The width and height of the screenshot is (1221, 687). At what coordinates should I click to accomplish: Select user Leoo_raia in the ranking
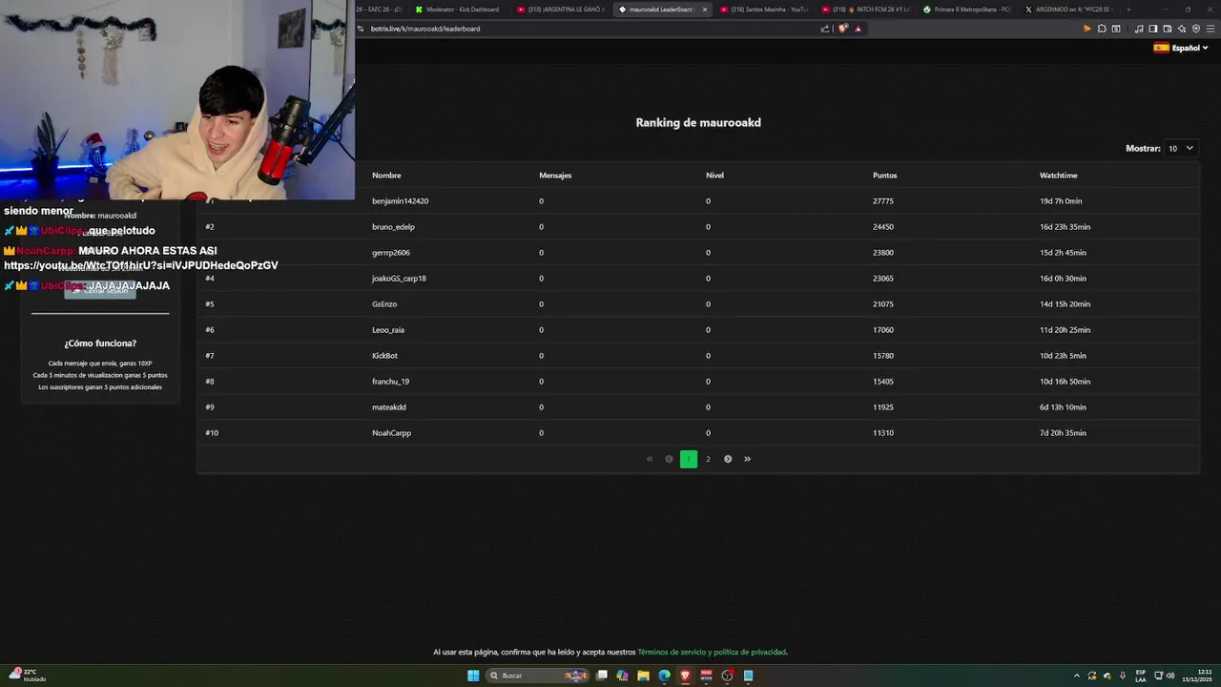[388, 330]
